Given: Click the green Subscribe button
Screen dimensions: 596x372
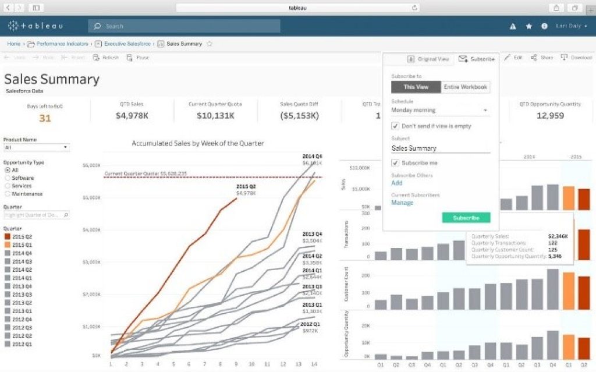Looking at the screenshot, I should tap(466, 218).
